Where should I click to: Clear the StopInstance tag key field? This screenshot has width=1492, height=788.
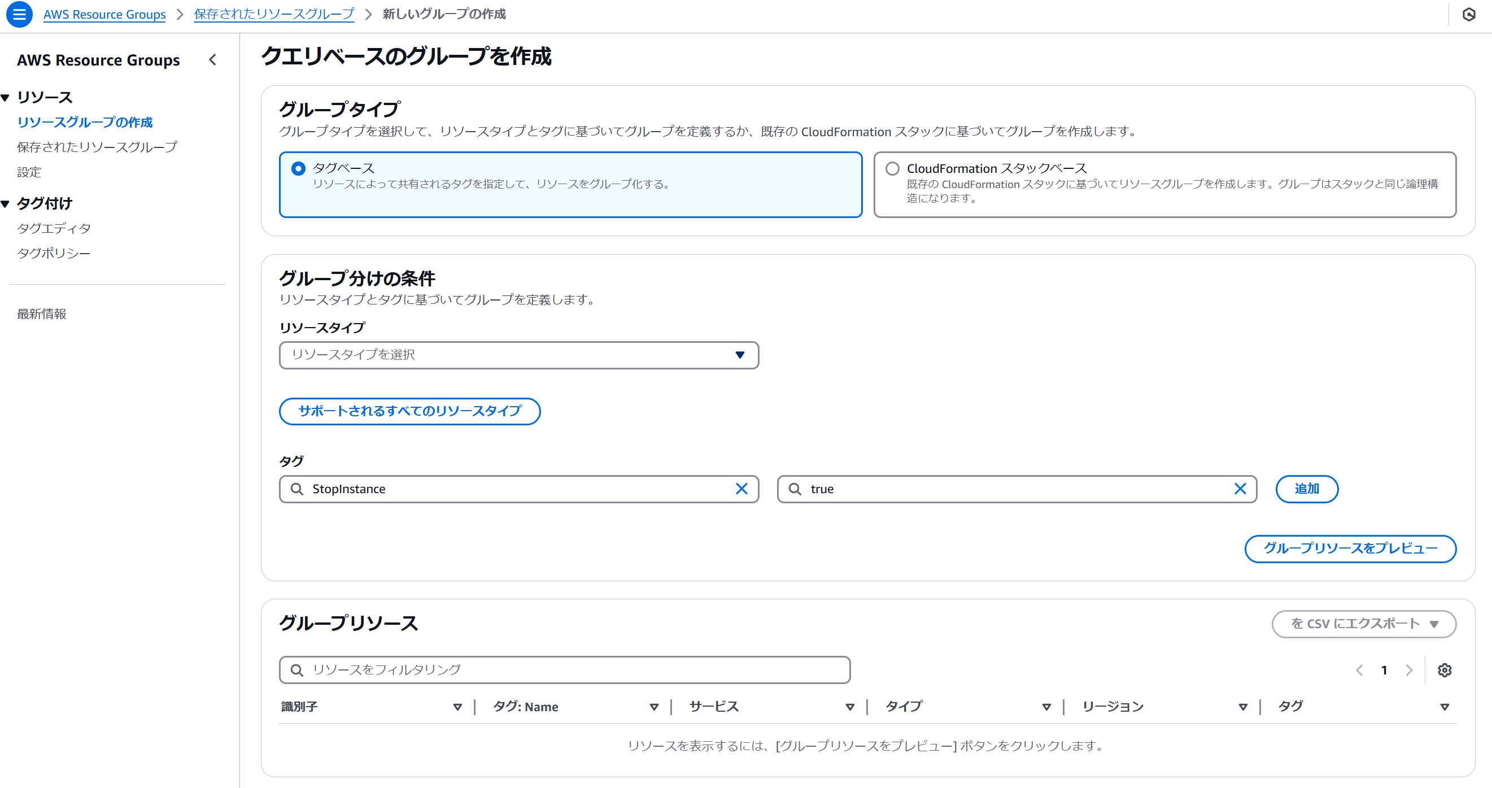[x=741, y=489]
